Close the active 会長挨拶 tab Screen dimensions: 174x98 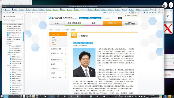point(126,9)
